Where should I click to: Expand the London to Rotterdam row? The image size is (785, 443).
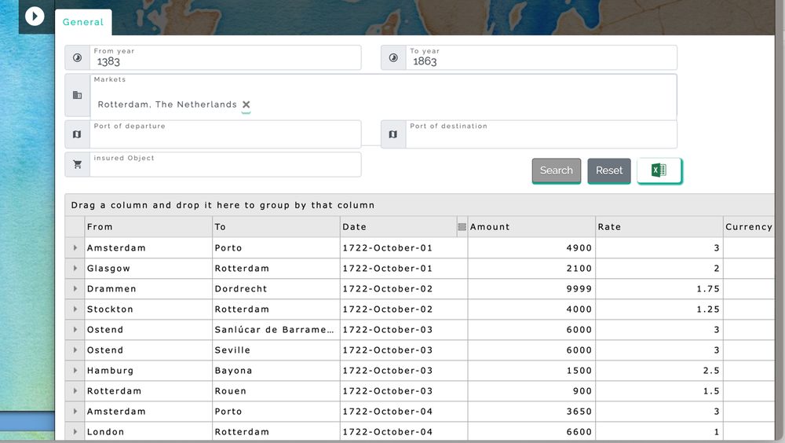click(x=75, y=431)
